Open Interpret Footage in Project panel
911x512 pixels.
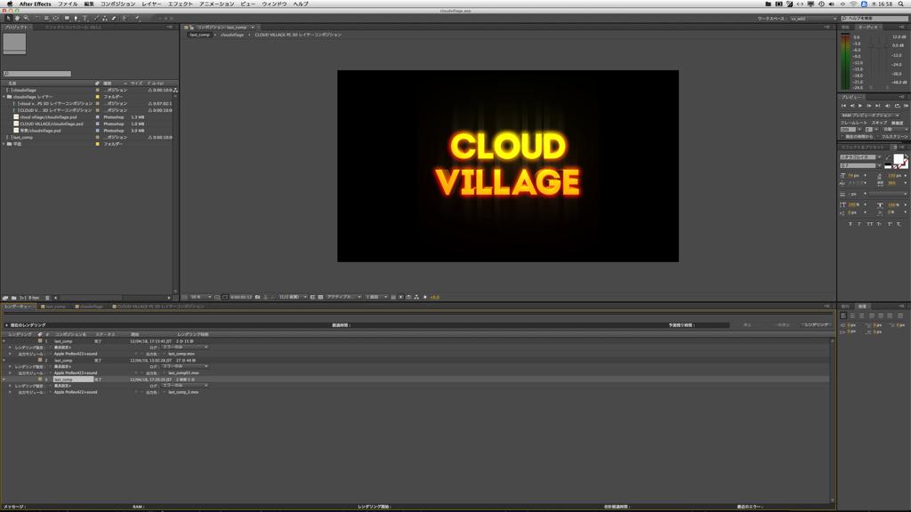(5, 298)
